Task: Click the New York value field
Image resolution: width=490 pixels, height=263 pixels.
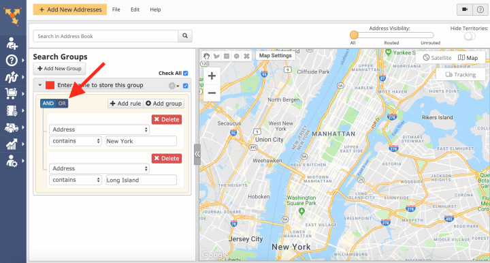Action: coord(142,141)
